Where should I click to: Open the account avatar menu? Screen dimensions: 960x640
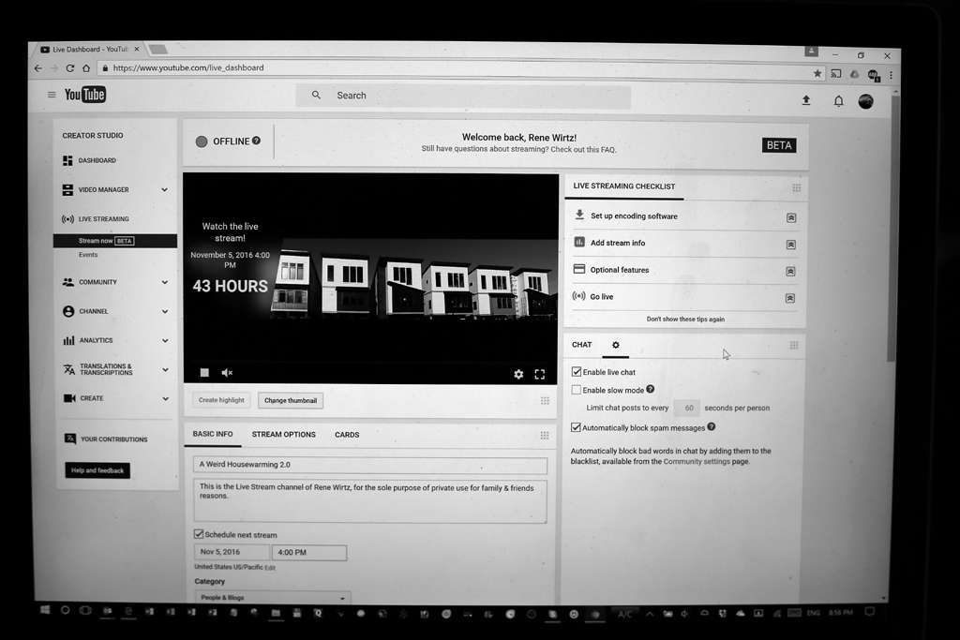pos(865,101)
